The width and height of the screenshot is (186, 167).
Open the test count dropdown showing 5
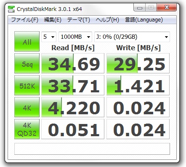click(x=49, y=37)
